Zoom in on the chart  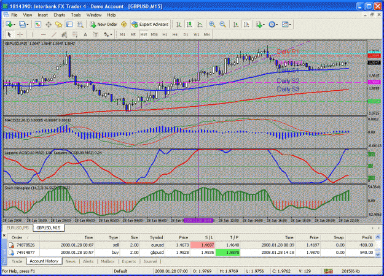[212, 25]
